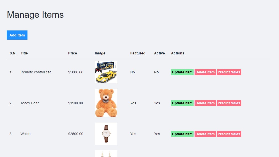Update the Watch item
The image size is (279, 157).
pyautogui.click(x=182, y=134)
